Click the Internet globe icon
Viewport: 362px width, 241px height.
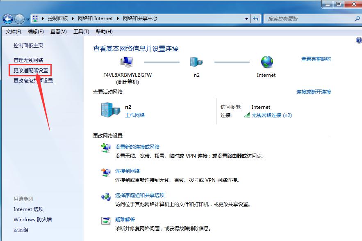click(266, 62)
